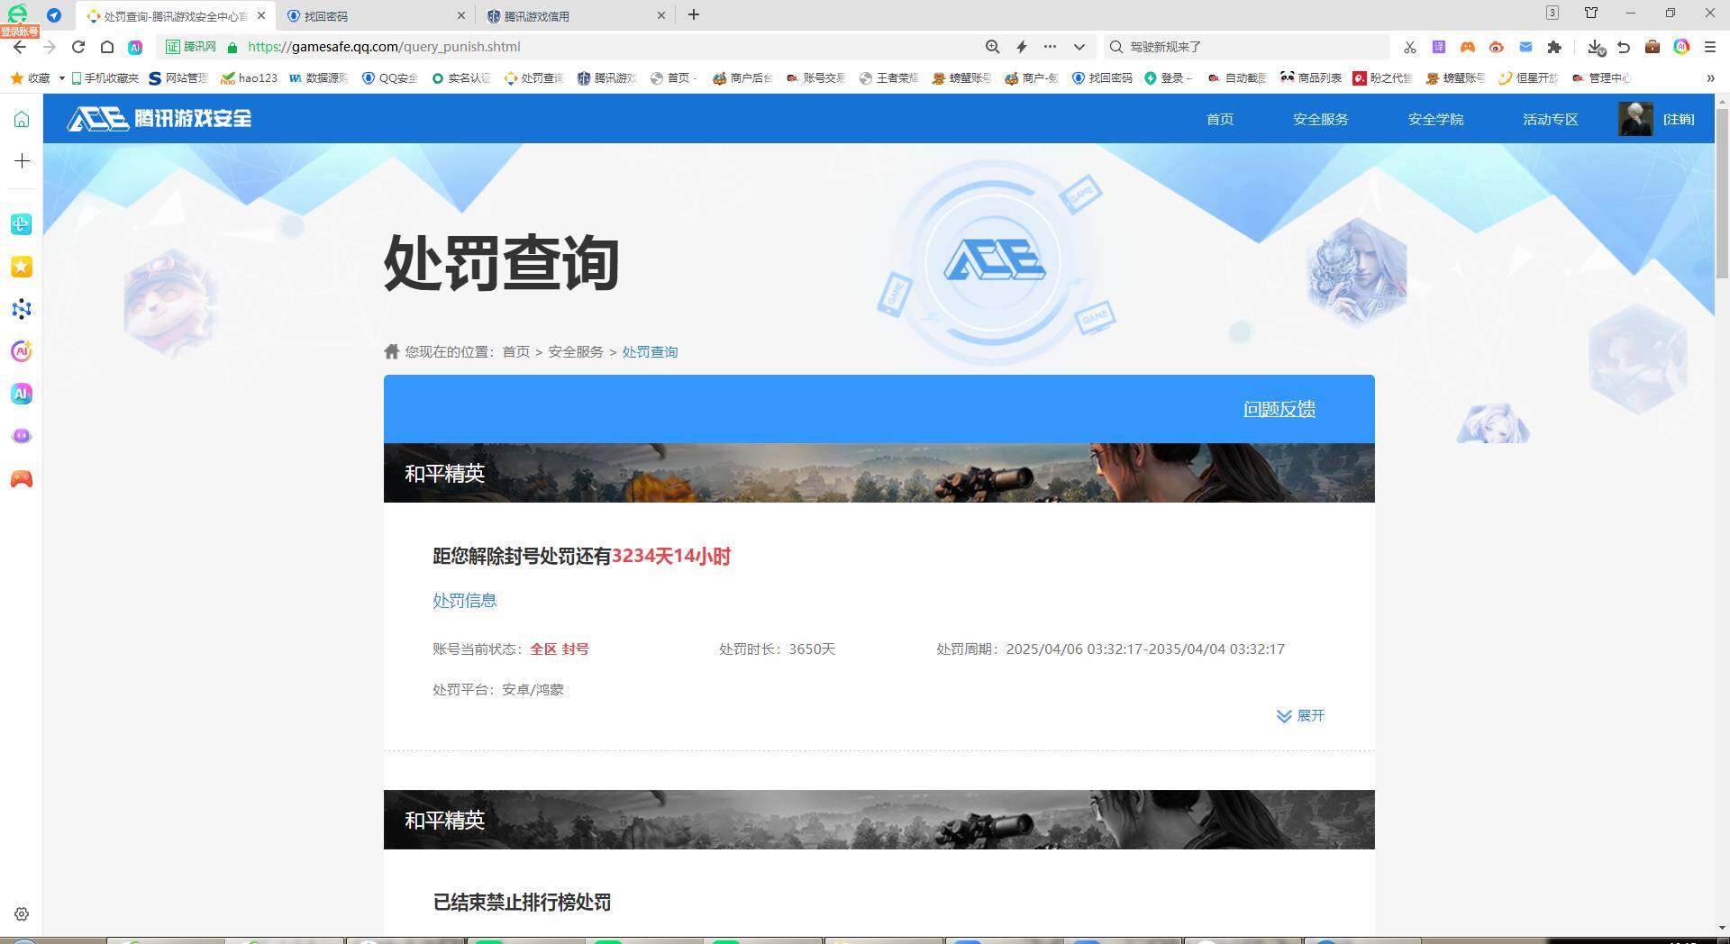
Task: Open the 首页 navigation menu item
Action: (1220, 119)
